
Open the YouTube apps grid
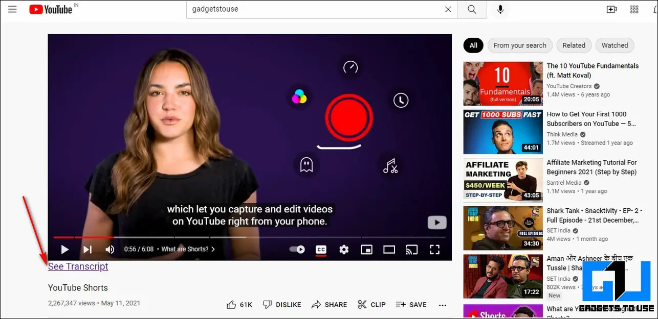[x=635, y=9]
